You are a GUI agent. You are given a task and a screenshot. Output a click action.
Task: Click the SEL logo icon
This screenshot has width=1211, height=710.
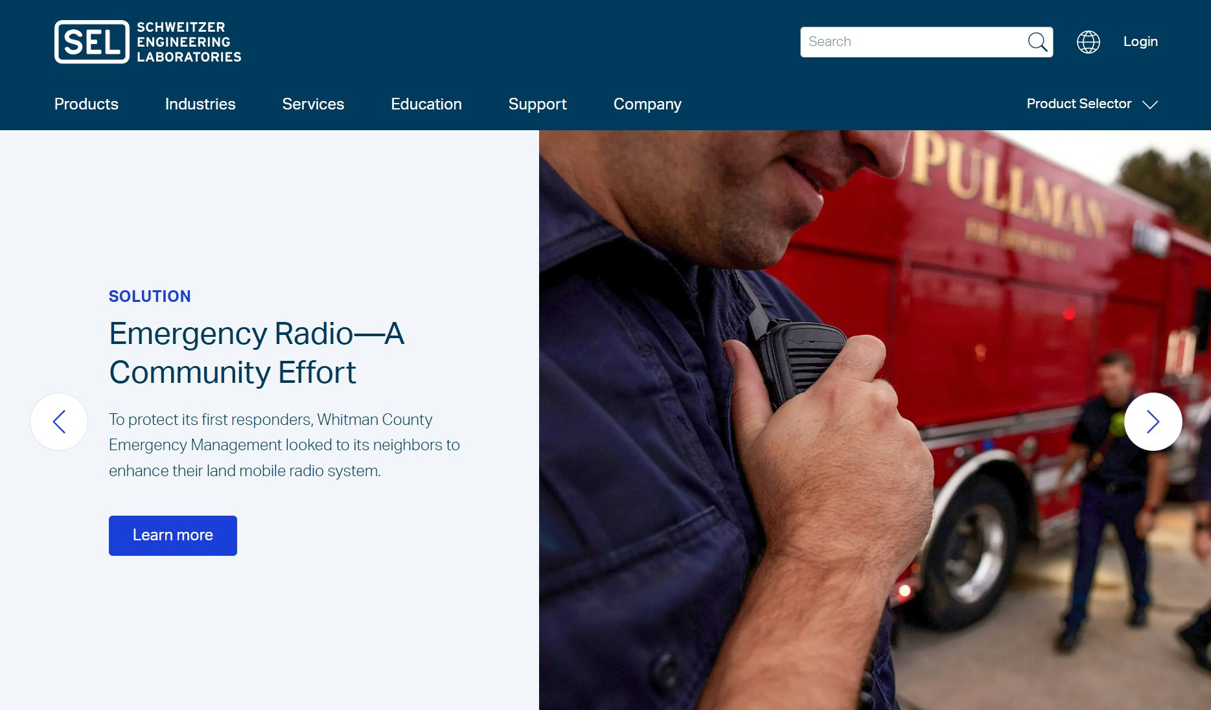[92, 42]
